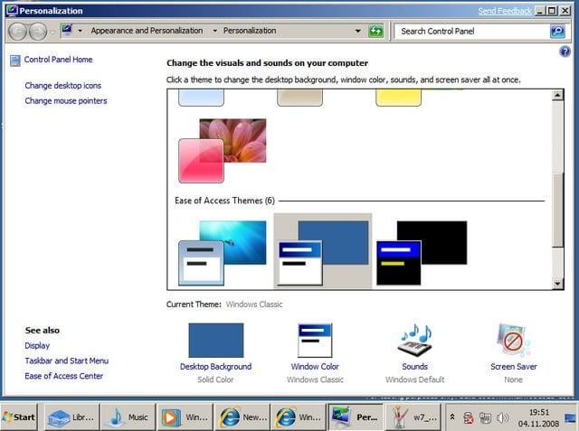
Task: Open the clock showing 19:51
Action: click(x=539, y=417)
